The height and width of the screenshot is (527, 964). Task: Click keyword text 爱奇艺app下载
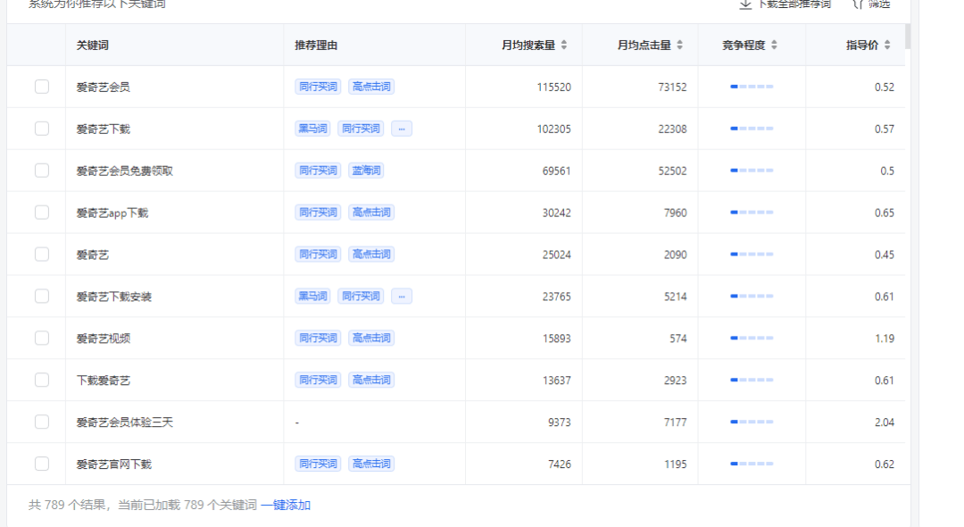pyautogui.click(x=112, y=213)
